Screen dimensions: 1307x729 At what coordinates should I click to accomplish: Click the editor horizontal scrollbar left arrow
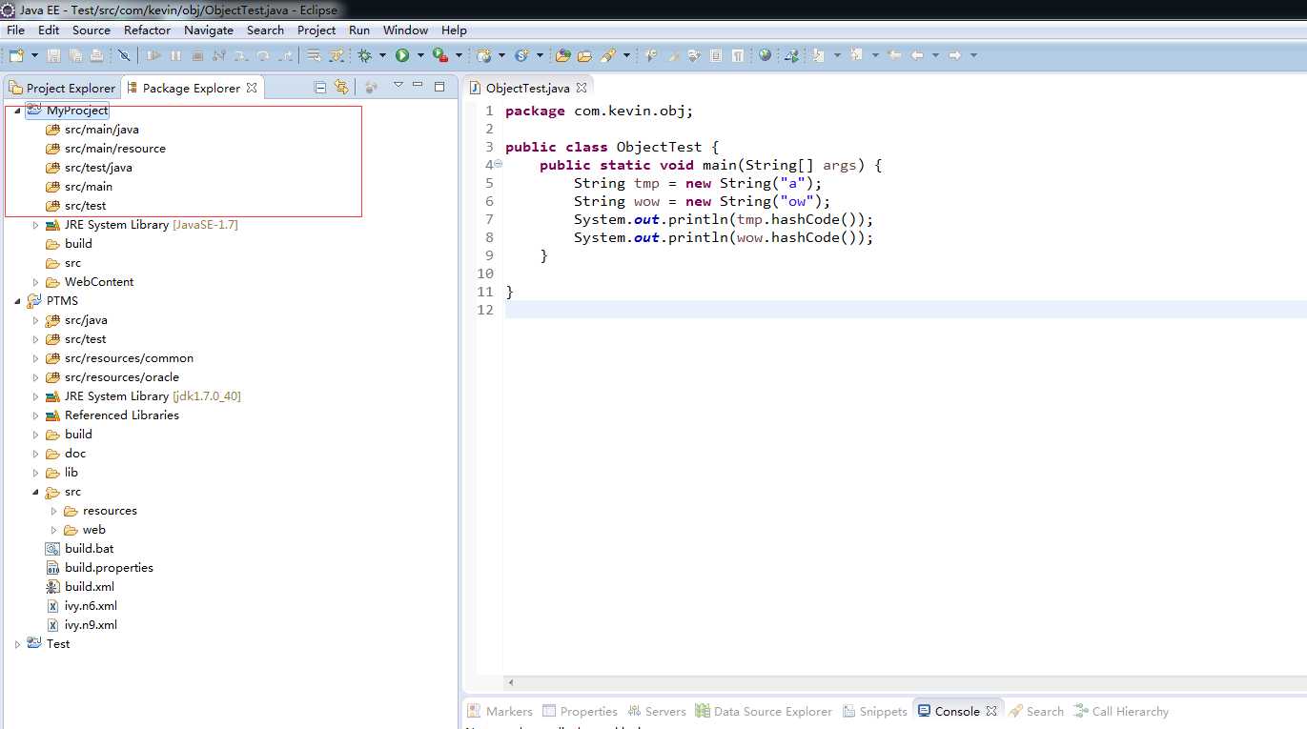pyautogui.click(x=511, y=682)
